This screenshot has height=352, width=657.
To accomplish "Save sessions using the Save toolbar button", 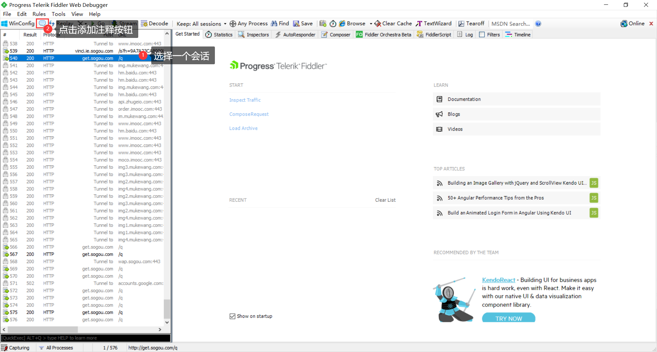I will click(303, 24).
